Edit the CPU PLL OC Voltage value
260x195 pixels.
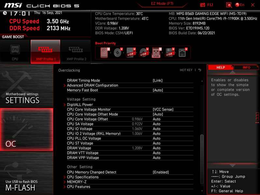tap(157, 138)
